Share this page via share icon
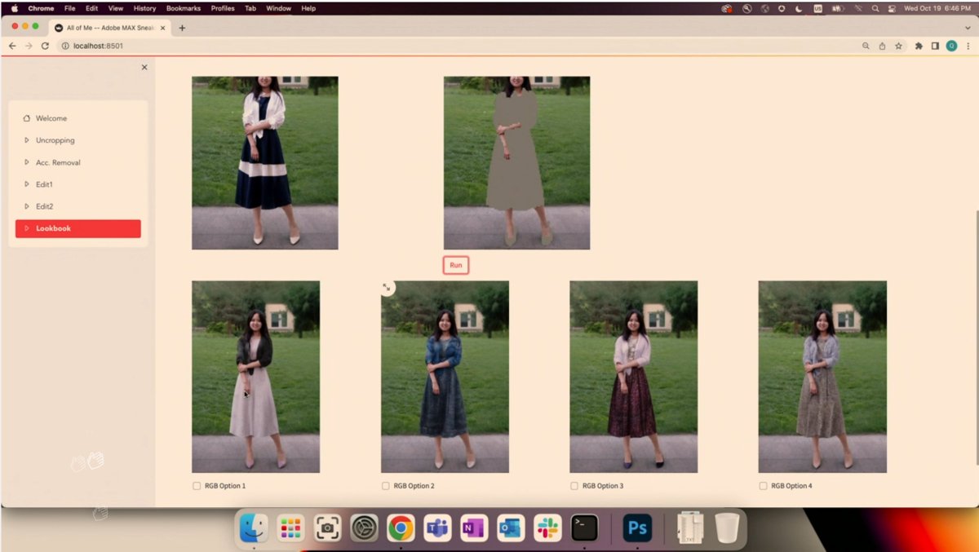Screen dimensions: 979x552 (882, 46)
